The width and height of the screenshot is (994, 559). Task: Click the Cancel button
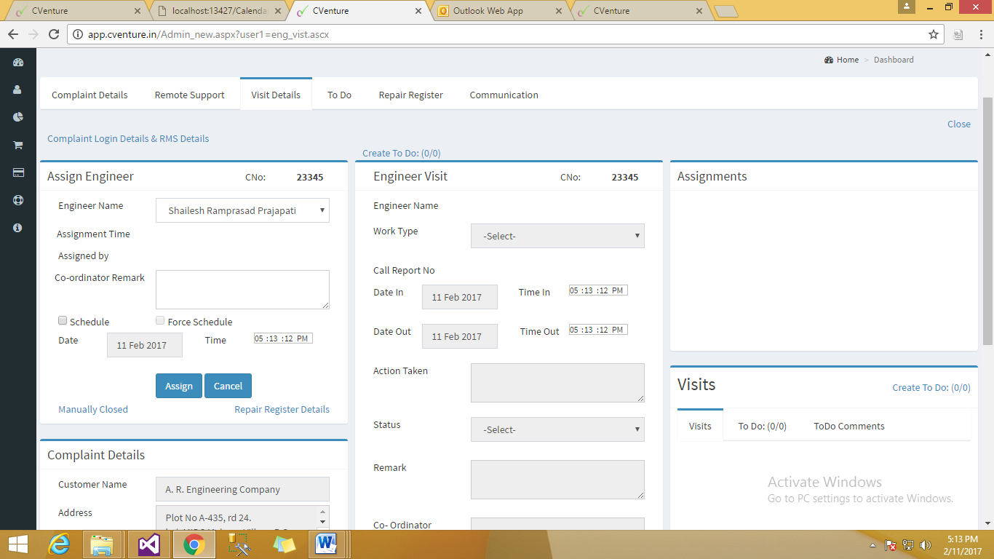[x=228, y=386]
